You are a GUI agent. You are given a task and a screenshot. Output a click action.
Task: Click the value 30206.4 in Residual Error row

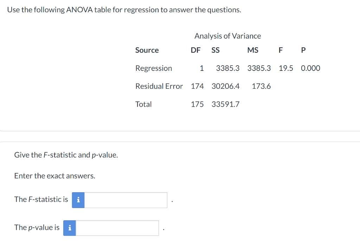(226, 86)
